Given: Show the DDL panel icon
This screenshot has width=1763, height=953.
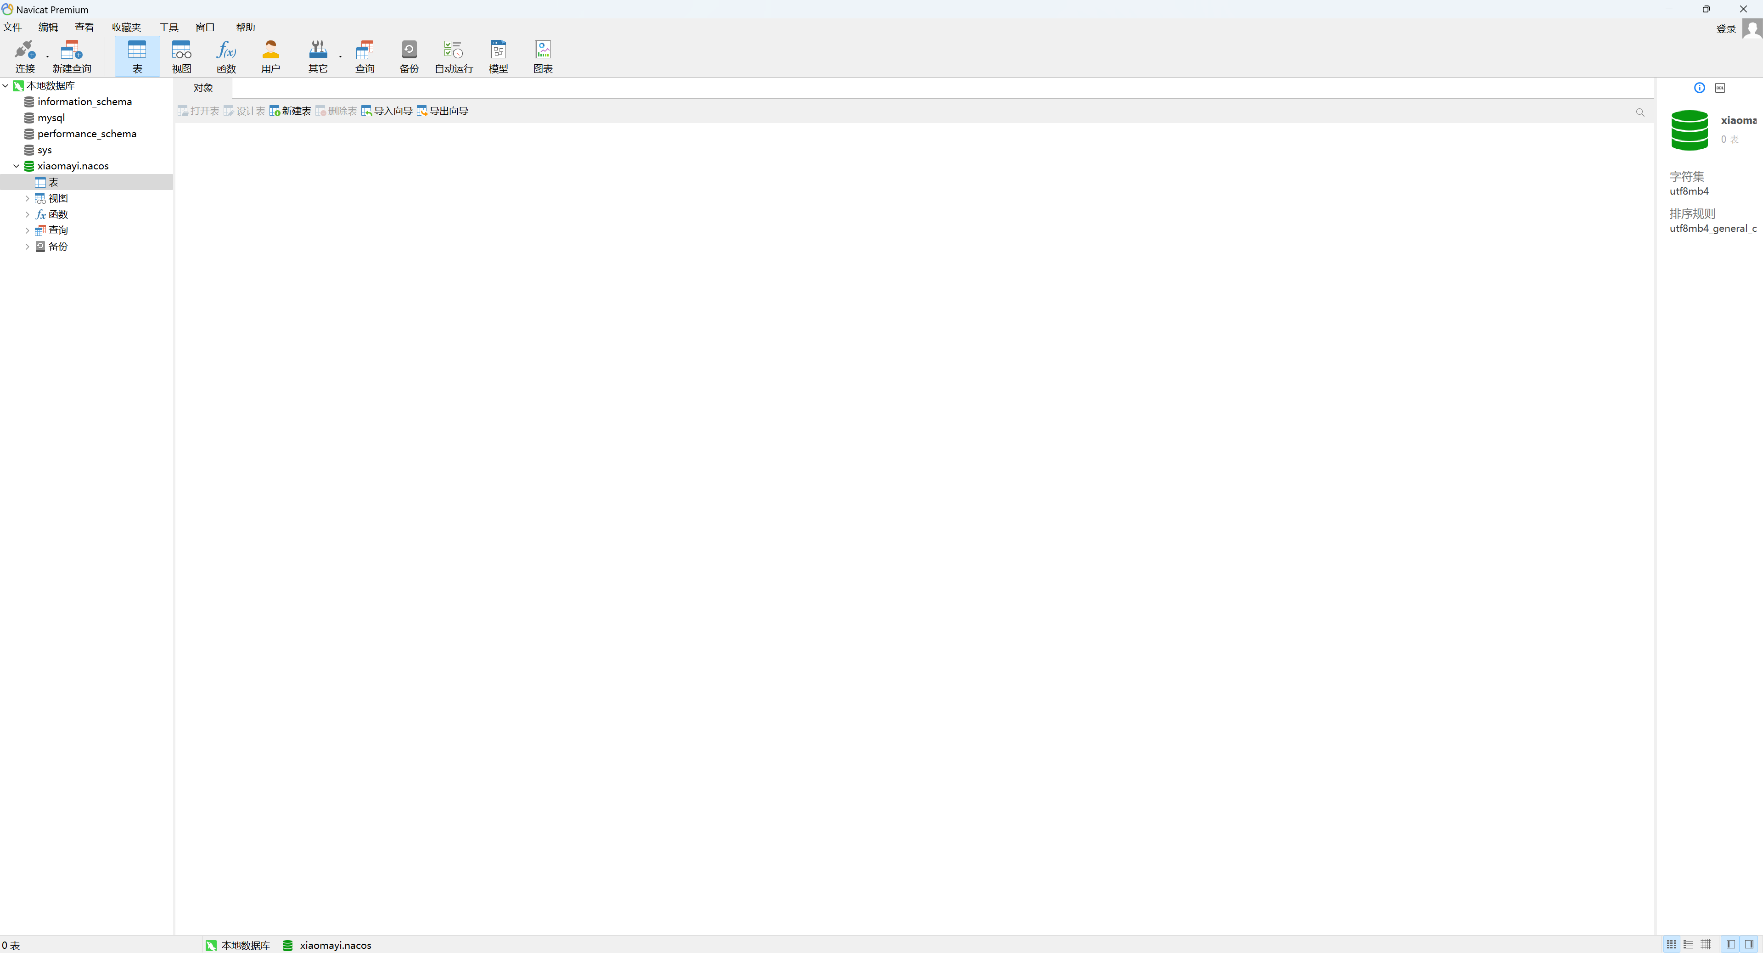Looking at the screenshot, I should [1720, 88].
